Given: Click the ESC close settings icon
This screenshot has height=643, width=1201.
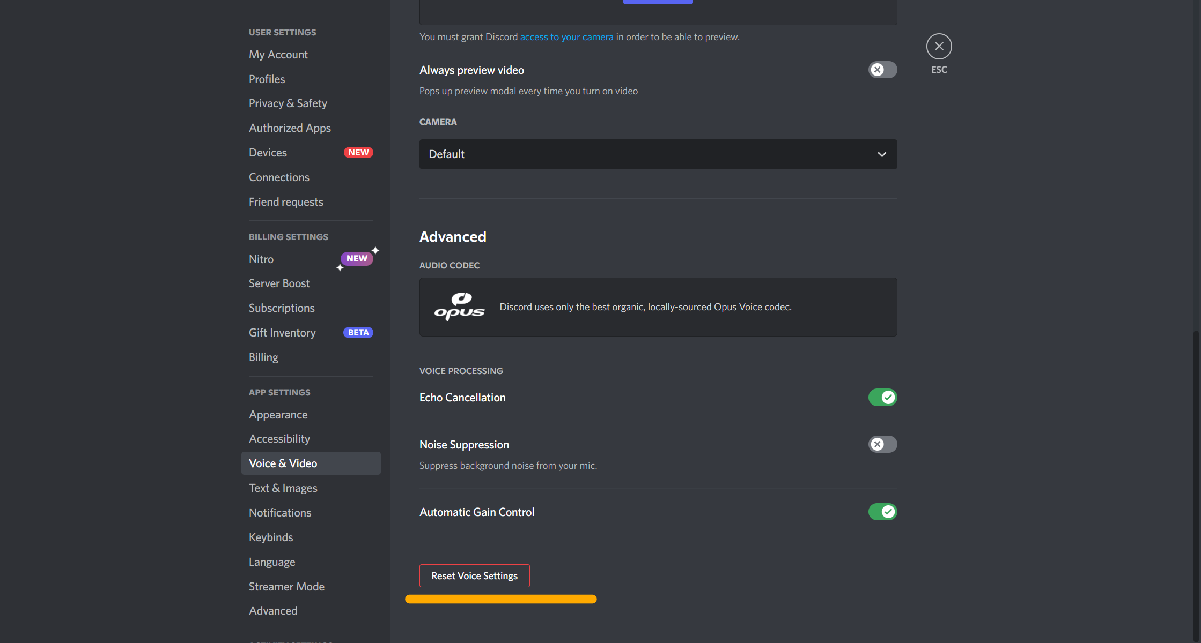Looking at the screenshot, I should tap(939, 45).
